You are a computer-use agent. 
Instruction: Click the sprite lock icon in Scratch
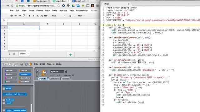66,72
